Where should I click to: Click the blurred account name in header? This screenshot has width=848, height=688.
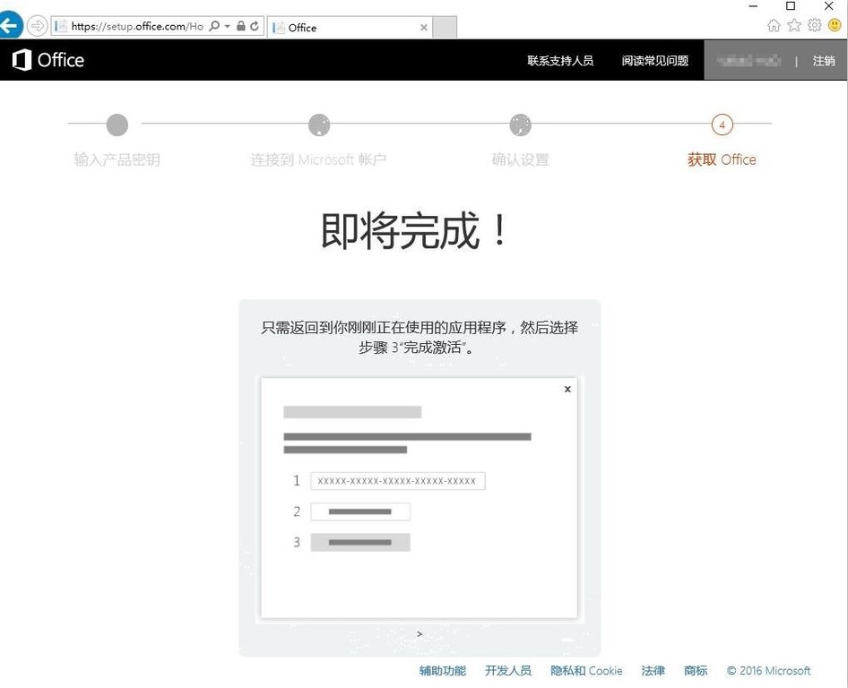(x=748, y=61)
